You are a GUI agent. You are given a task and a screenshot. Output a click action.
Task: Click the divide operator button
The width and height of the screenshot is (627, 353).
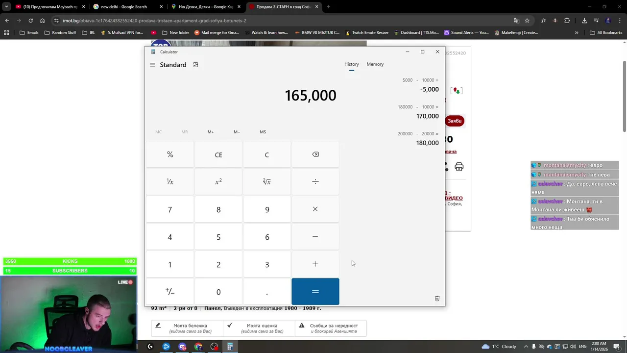[315, 181]
